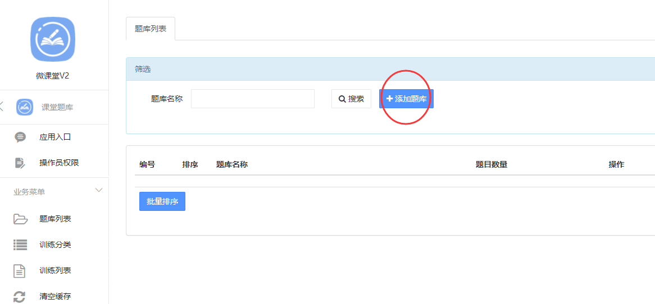Open 应用入口 in sidebar

pos(54,137)
